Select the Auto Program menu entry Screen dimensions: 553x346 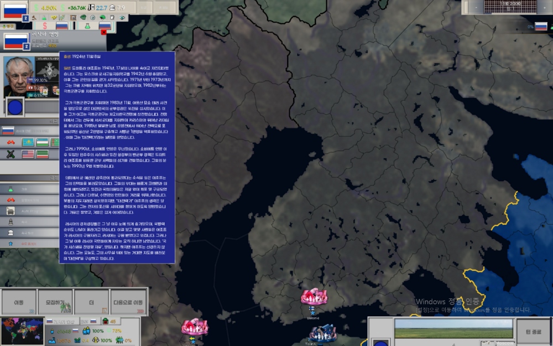tap(30, 211)
